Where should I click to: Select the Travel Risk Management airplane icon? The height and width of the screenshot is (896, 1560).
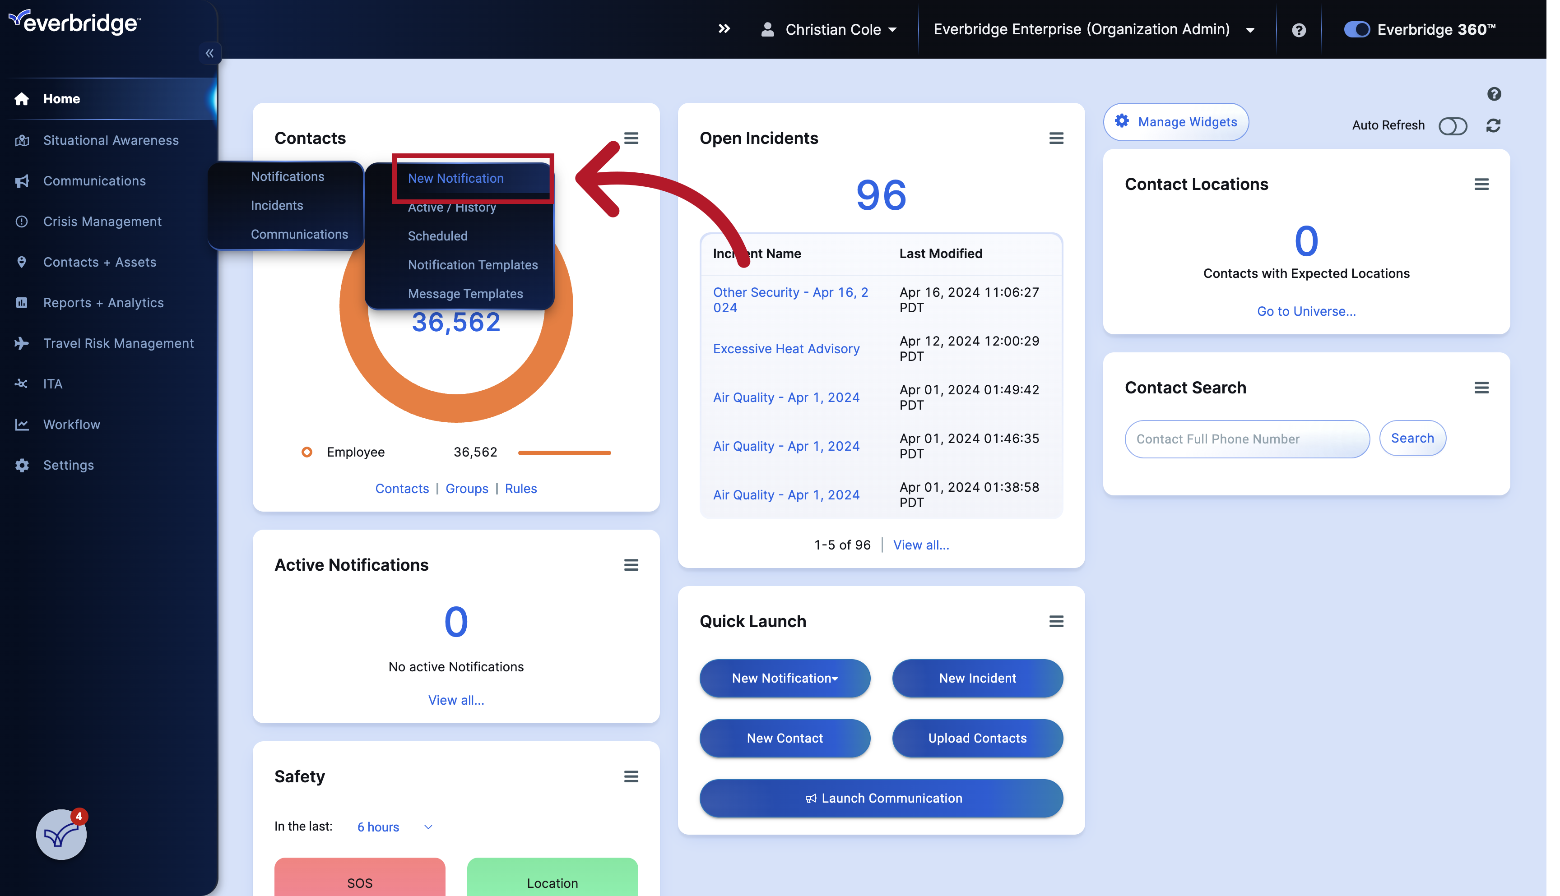tap(22, 343)
